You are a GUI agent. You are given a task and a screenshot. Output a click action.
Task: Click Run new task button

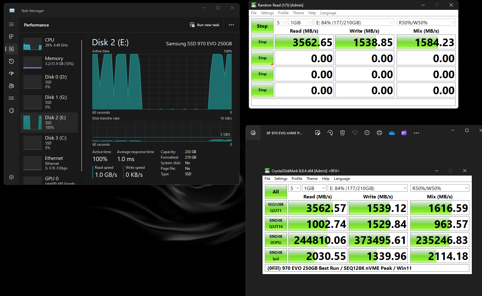(x=205, y=25)
